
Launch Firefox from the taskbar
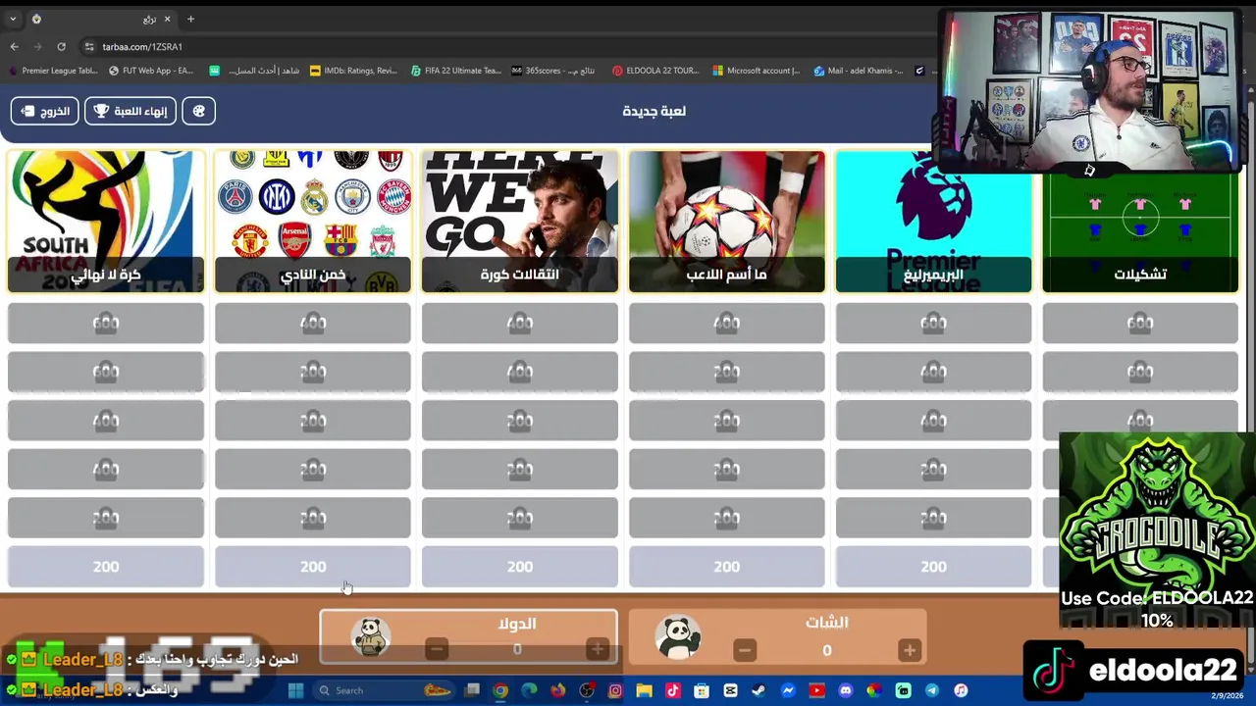pos(557,690)
